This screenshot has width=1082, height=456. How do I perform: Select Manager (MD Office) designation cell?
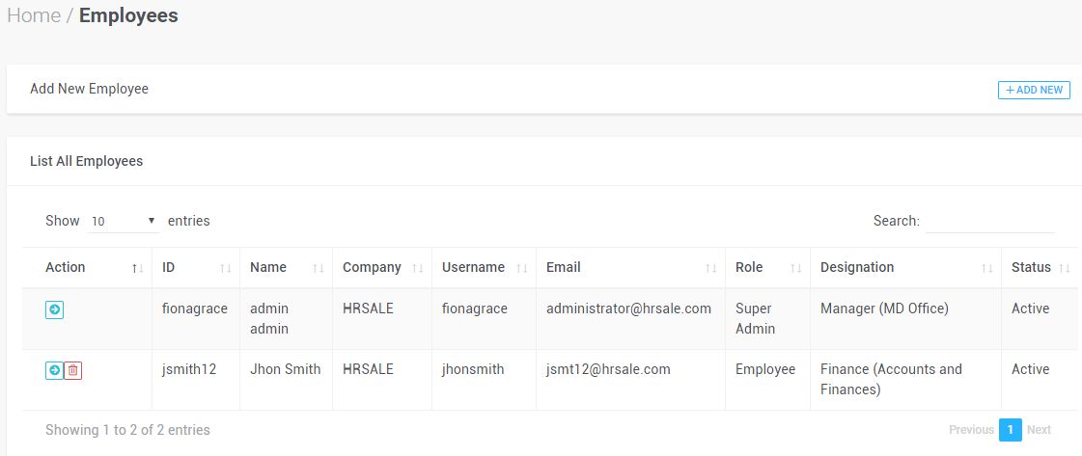[885, 308]
